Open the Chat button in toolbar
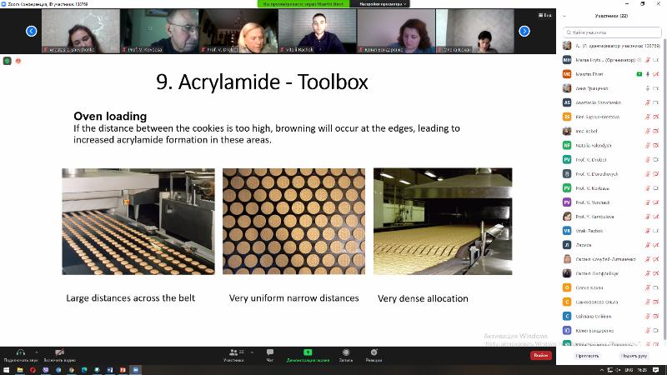The width and height of the screenshot is (667, 375). pos(269,355)
